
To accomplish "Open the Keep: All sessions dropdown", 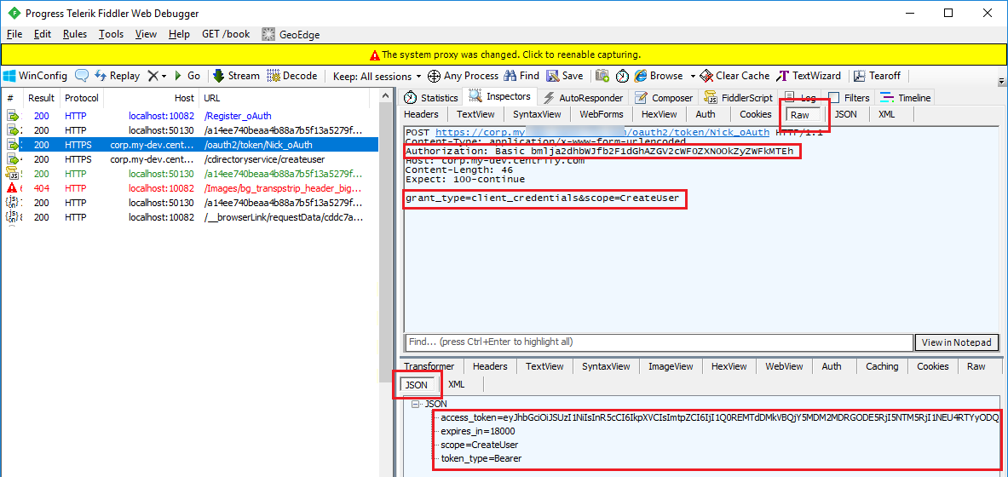I will tap(377, 76).
